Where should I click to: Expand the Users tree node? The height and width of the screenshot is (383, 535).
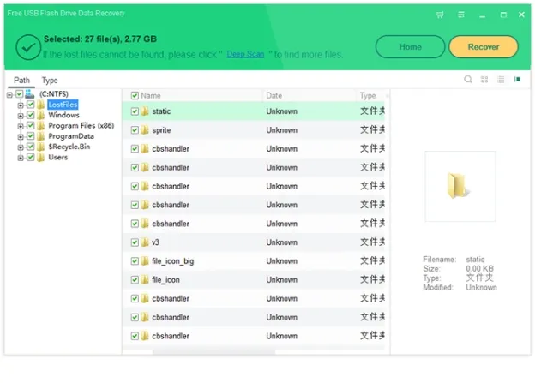(21, 158)
